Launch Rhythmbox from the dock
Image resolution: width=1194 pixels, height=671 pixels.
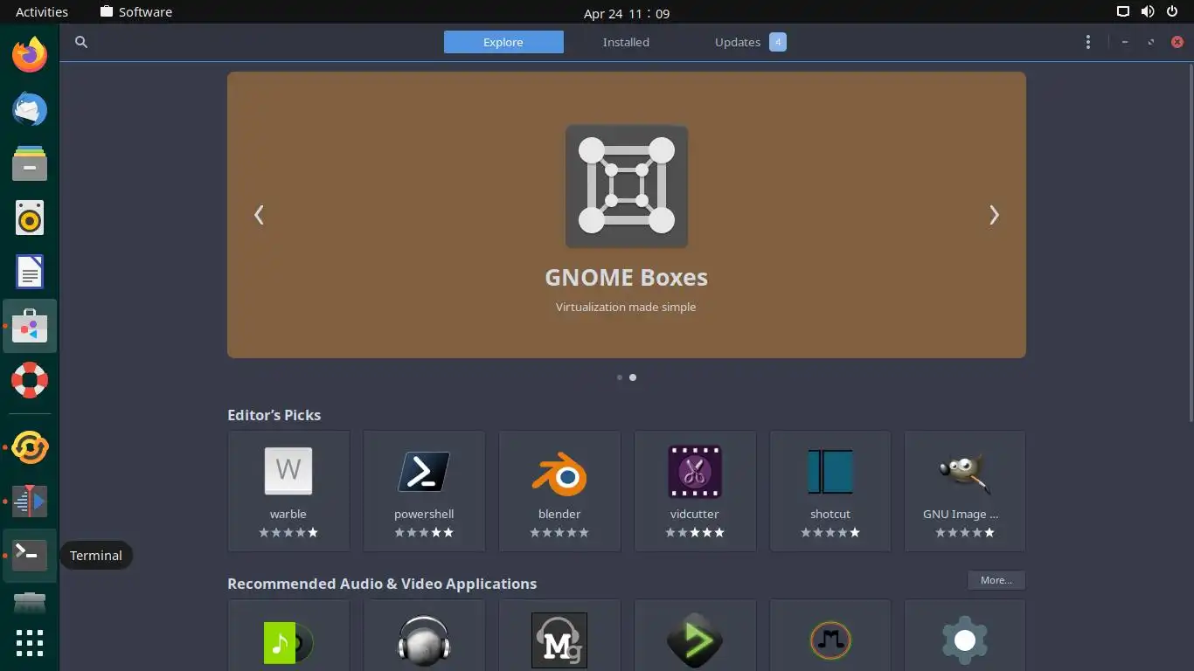(x=30, y=218)
